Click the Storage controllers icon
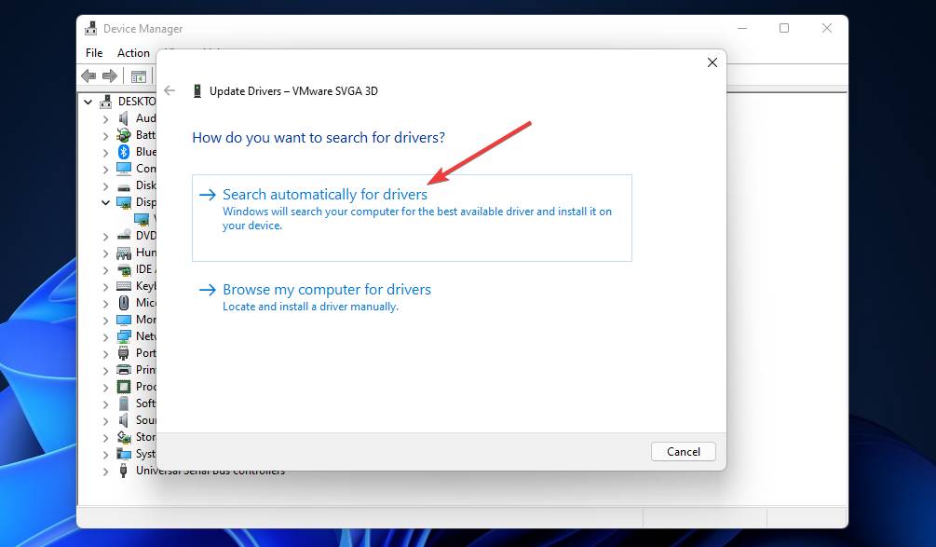Screen dimensions: 936x547 point(124,437)
